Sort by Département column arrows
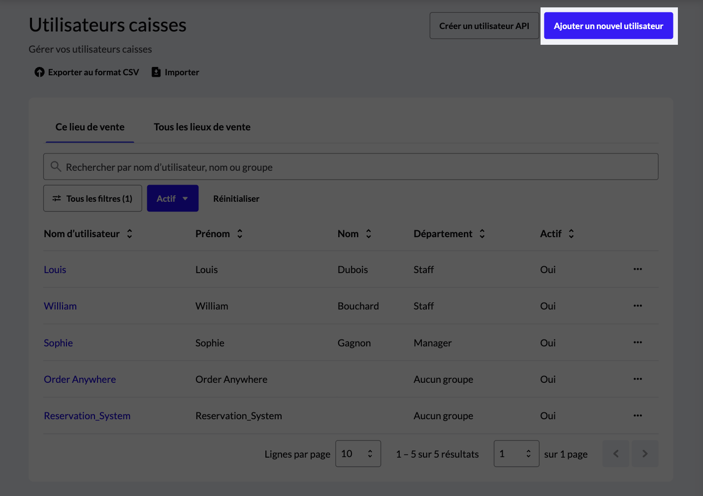703x496 pixels. pyautogui.click(x=482, y=234)
